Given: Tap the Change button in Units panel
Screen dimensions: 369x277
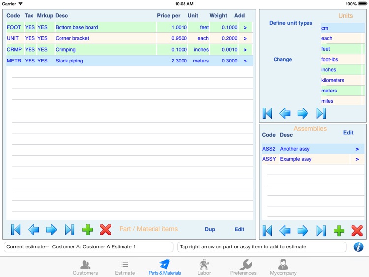Looking at the screenshot, I should coord(282,60).
